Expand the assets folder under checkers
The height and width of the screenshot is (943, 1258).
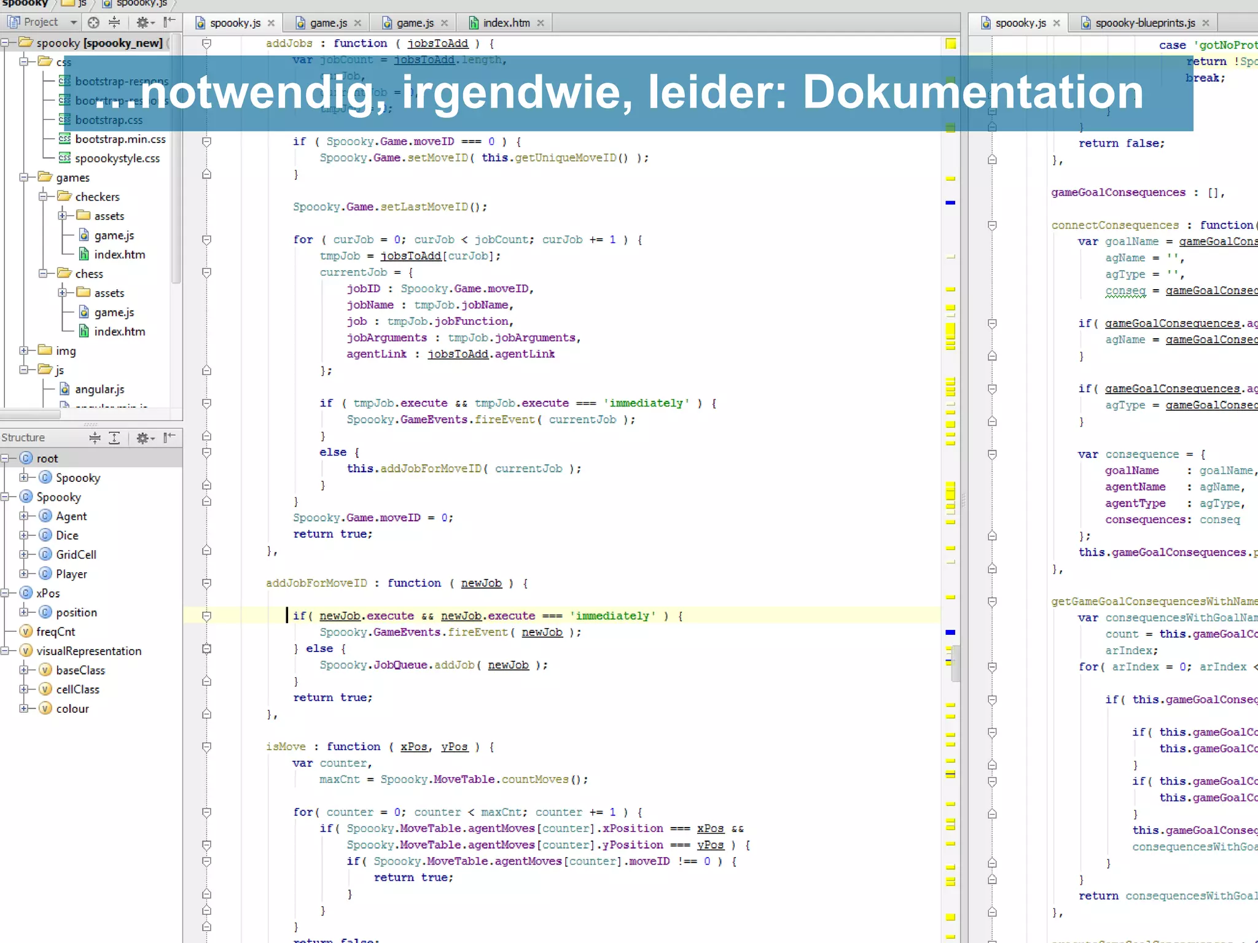[62, 215]
